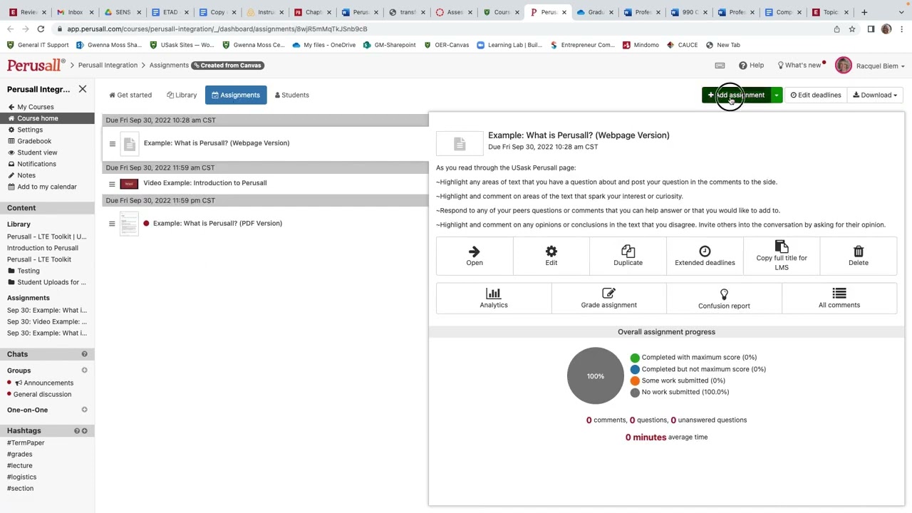Select the #TermPaper hashtag
The height and width of the screenshot is (513, 912).
pos(26,442)
